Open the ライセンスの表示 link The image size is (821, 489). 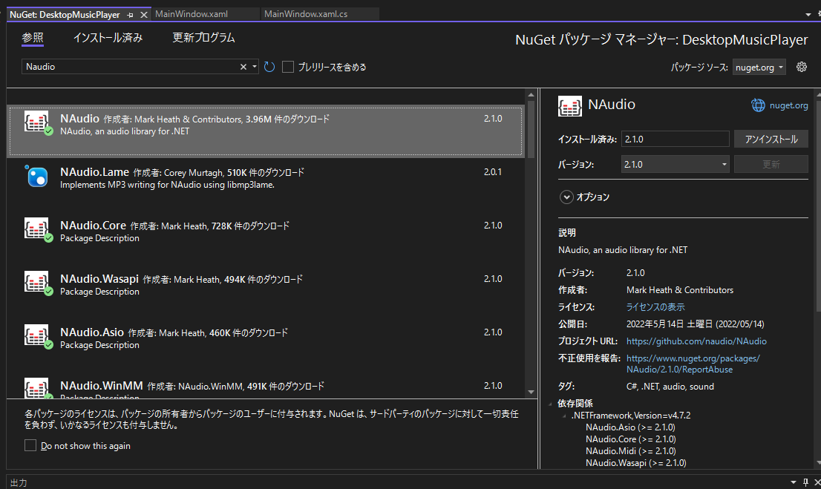point(655,306)
